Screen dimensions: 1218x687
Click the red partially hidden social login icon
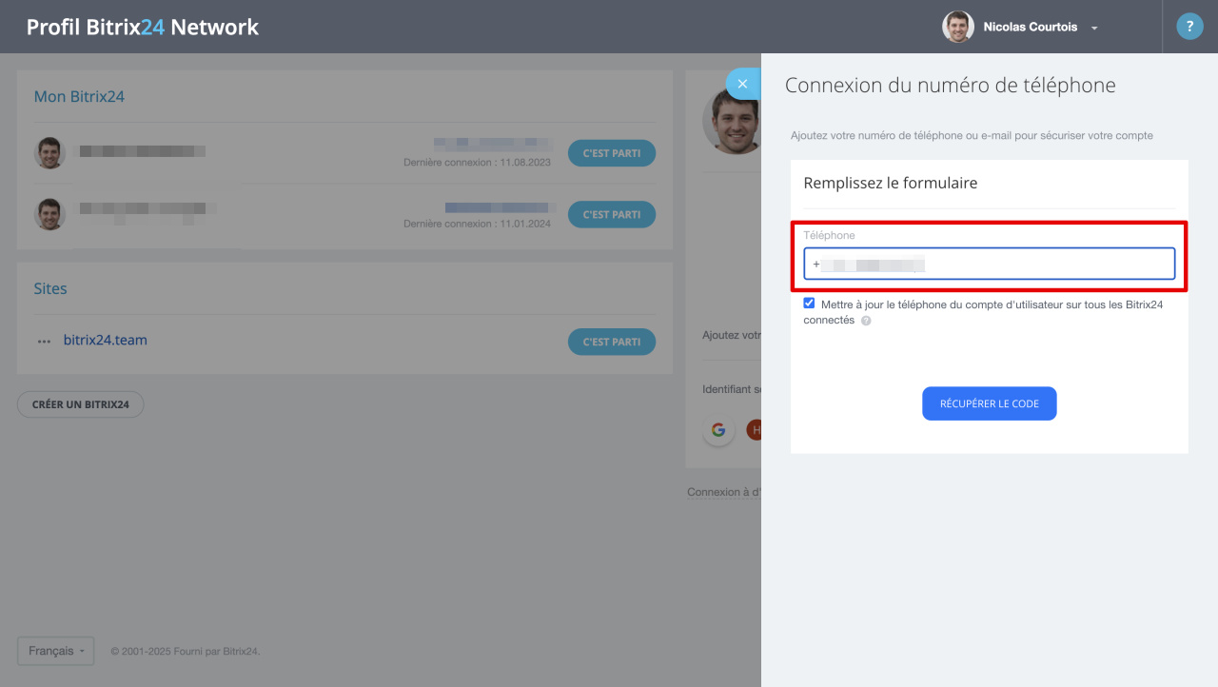click(x=754, y=430)
